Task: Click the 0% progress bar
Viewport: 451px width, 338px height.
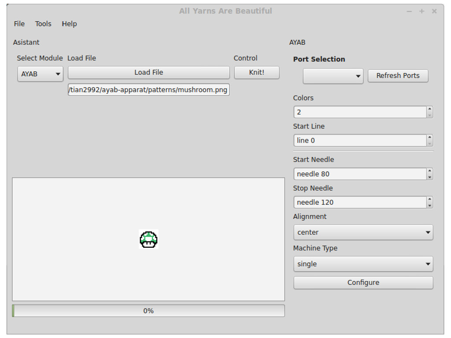Action: coord(148,311)
